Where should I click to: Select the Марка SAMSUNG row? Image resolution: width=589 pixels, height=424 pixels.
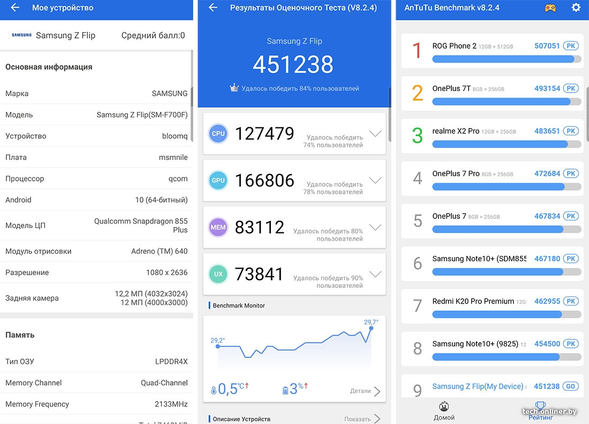(x=96, y=94)
